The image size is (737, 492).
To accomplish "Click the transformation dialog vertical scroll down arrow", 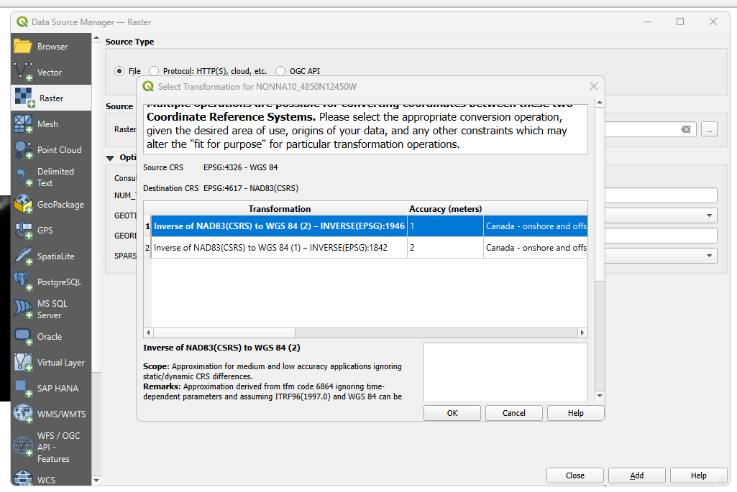I will (x=599, y=396).
